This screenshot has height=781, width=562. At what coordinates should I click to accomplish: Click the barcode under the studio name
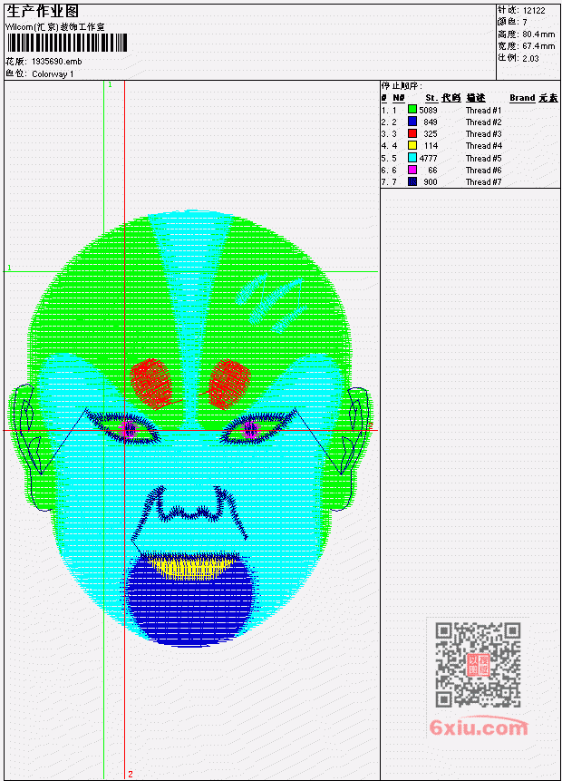67,44
